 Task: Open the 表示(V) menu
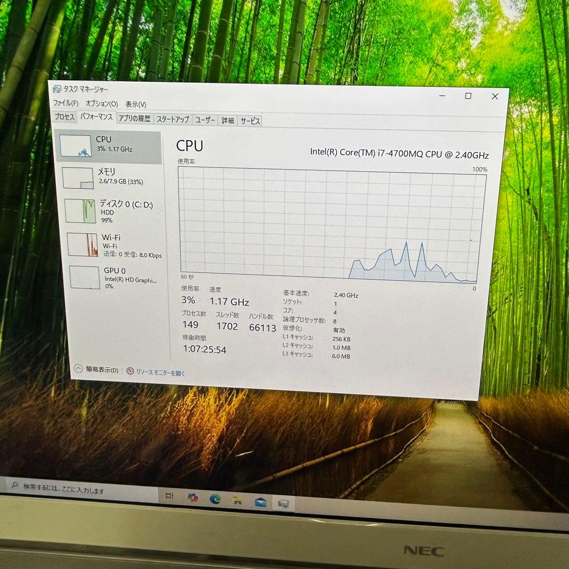[x=135, y=104]
